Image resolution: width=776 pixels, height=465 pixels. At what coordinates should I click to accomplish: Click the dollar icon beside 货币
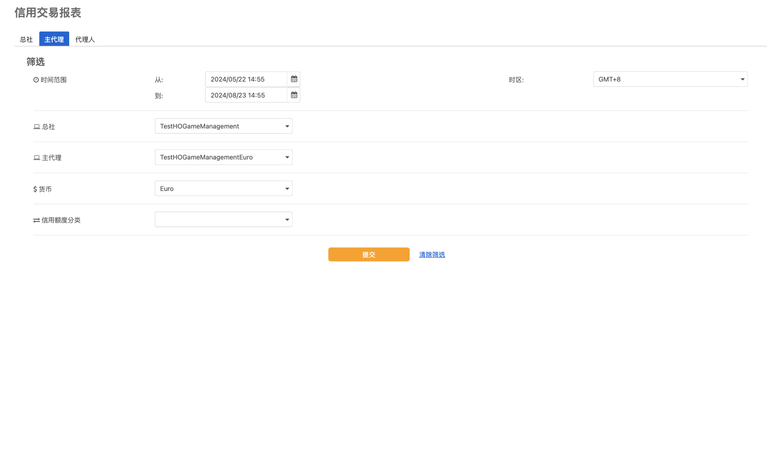click(35, 189)
